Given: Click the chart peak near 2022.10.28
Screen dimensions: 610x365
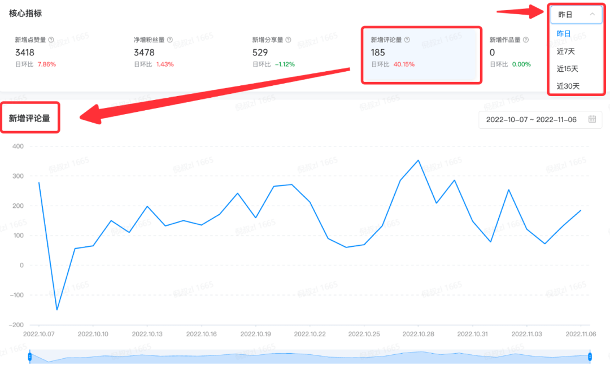Looking at the screenshot, I should point(418,160).
